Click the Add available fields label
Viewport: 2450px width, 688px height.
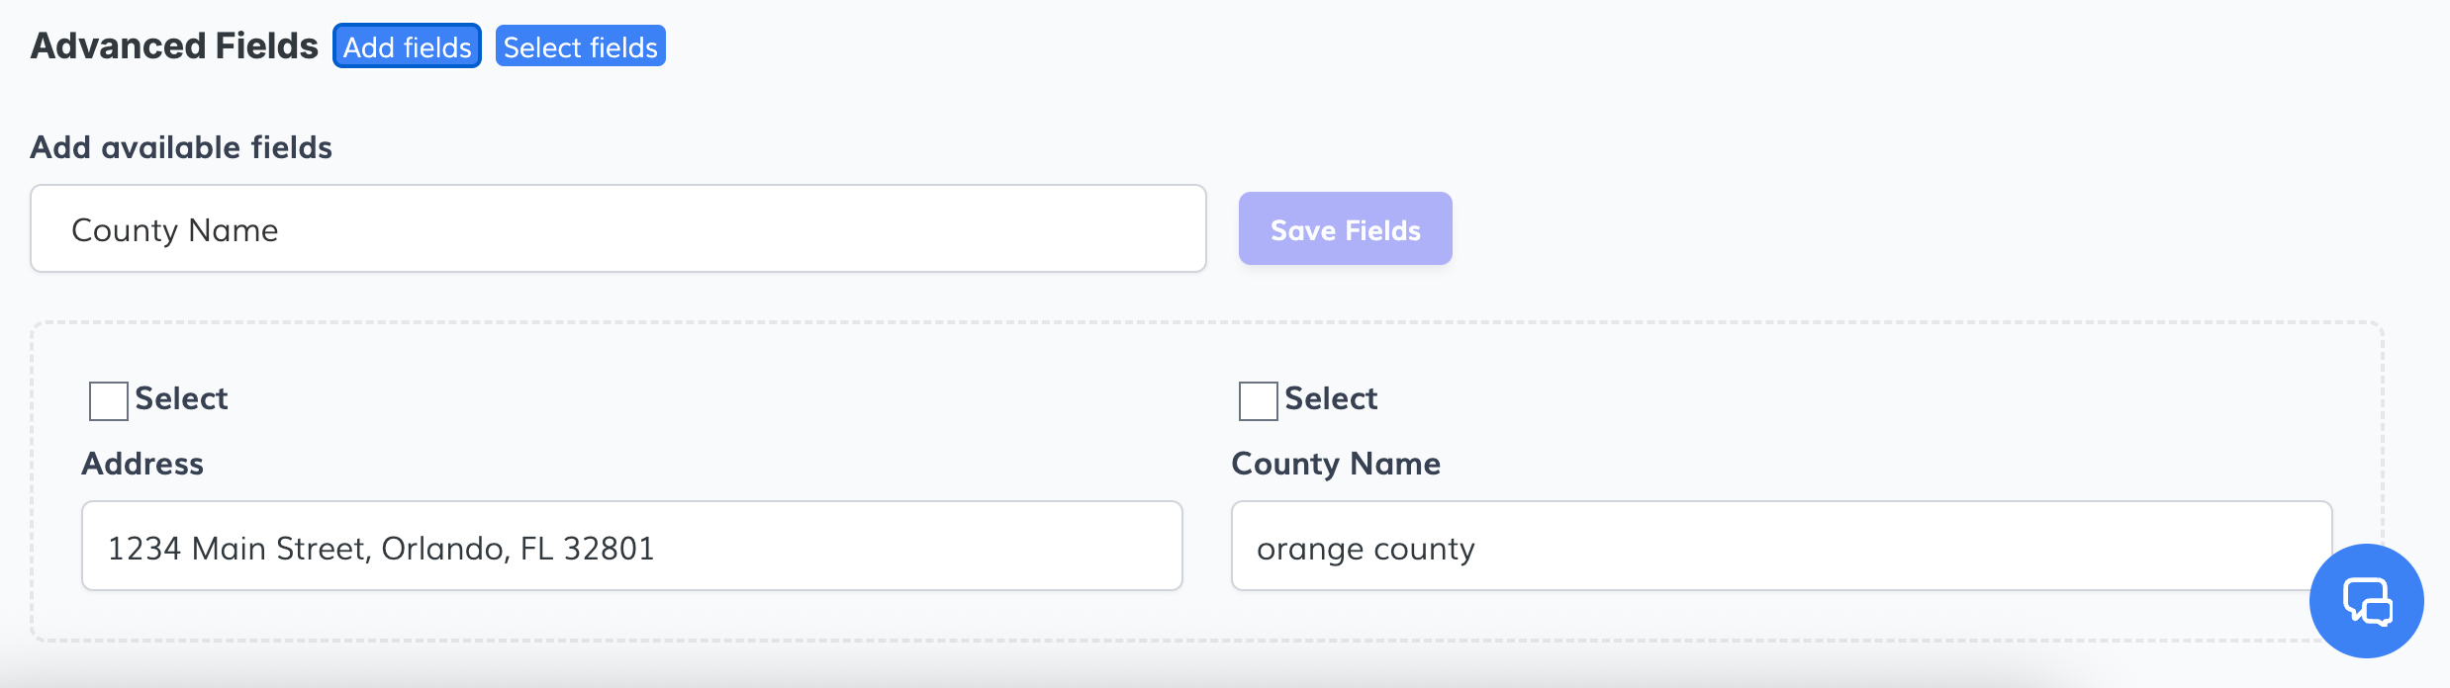181,147
